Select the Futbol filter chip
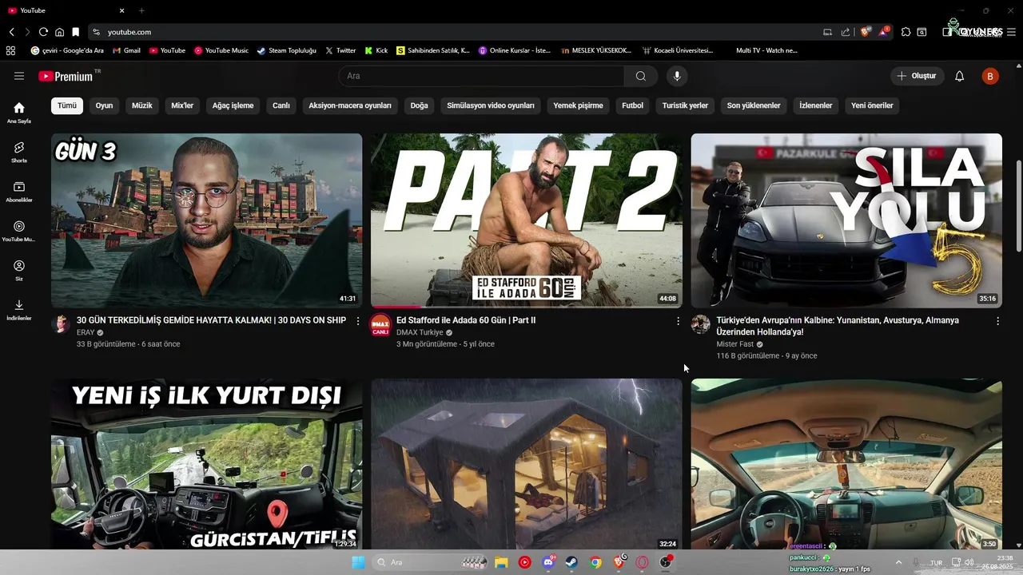This screenshot has height=575, width=1023. tap(632, 105)
